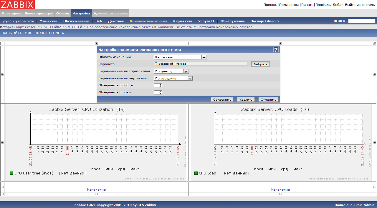This screenshot has width=377, height=208.
Task: Focus the ПОИСК search field
Action: (x=362, y=21)
